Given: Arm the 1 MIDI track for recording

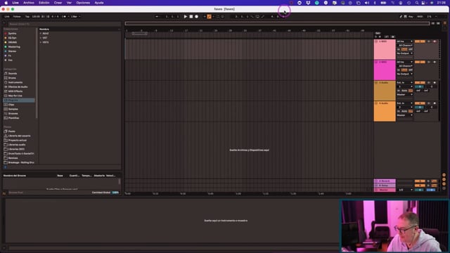Looking at the screenshot, I should 435,41.
